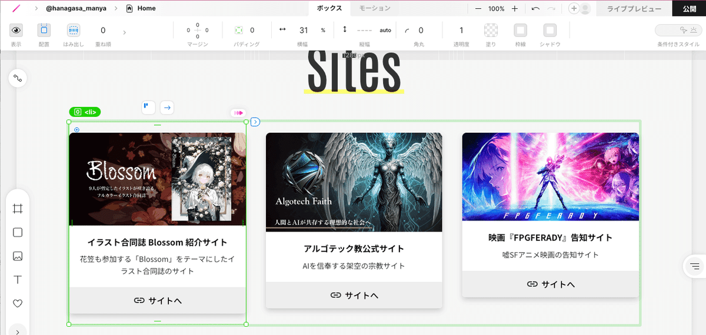Edit the パディング value field
The width and height of the screenshot is (706, 335).
pos(252,30)
